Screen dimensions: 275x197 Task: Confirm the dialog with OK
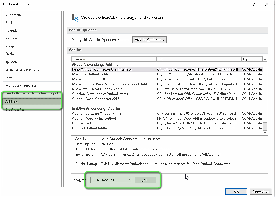[236, 191]
